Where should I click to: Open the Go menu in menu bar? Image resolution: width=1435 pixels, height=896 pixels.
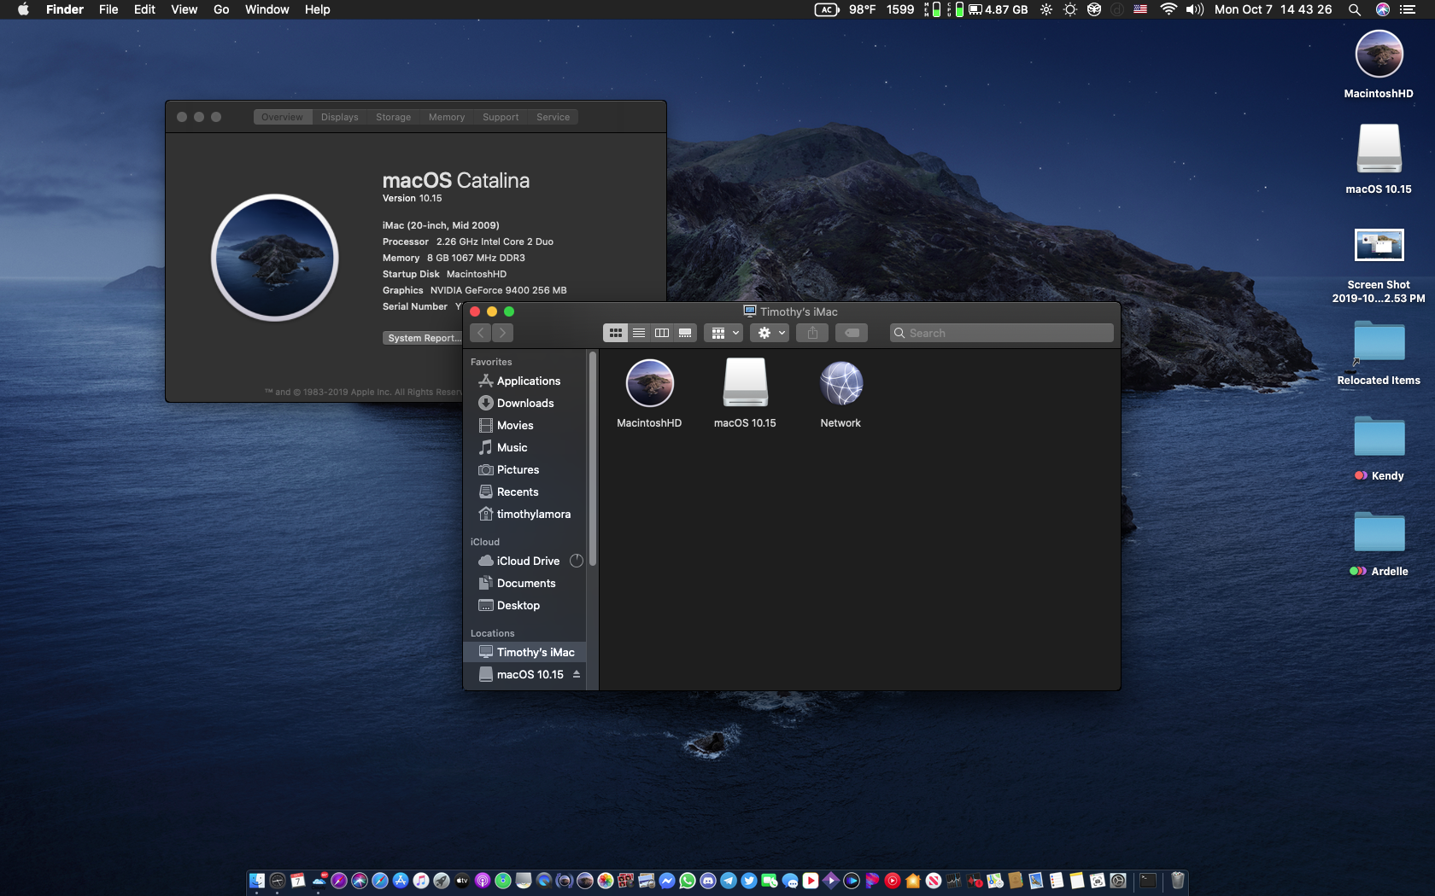pyautogui.click(x=221, y=9)
